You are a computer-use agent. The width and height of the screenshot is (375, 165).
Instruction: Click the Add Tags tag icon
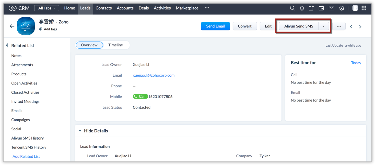(x=40, y=29)
